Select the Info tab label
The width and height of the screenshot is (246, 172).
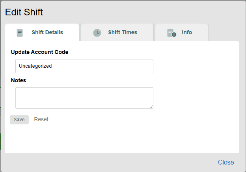coord(187,33)
